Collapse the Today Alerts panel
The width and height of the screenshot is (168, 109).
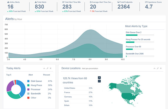click(x=44, y=68)
